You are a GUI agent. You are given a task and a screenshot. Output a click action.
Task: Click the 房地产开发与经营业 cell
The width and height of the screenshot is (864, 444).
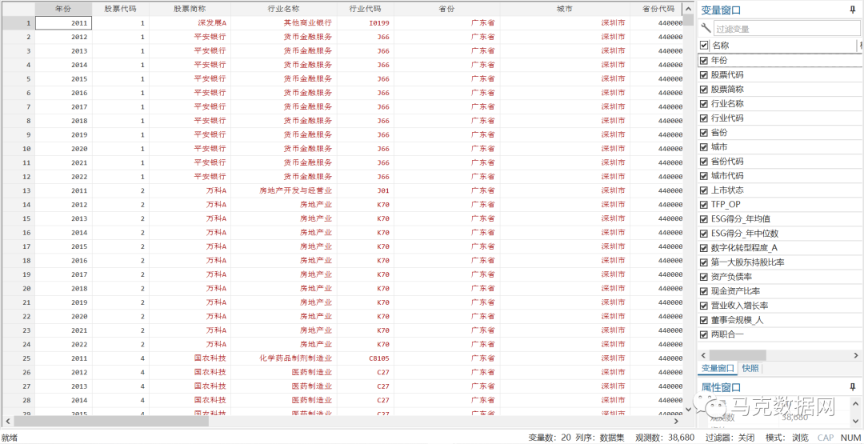point(284,190)
